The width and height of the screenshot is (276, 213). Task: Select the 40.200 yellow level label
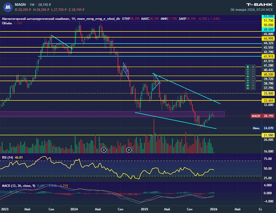tap(269, 74)
